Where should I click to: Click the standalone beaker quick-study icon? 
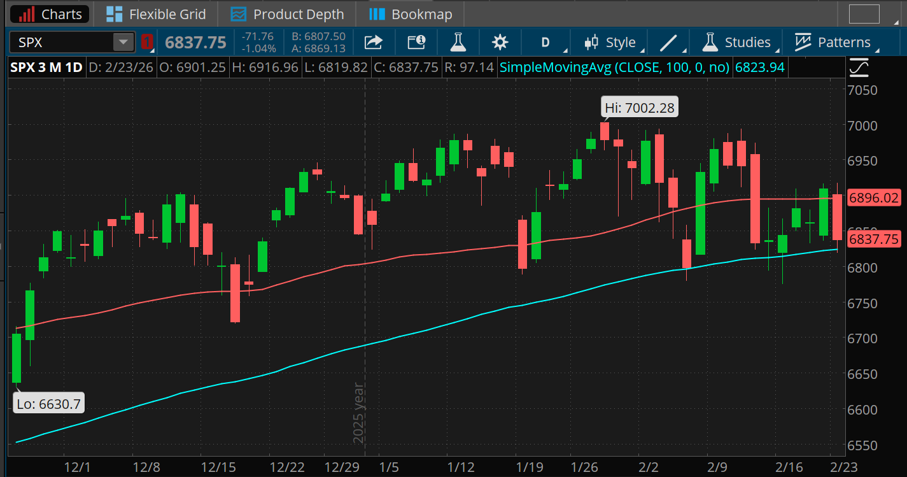458,42
